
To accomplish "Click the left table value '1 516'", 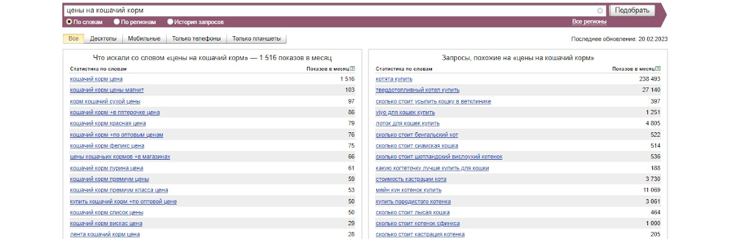I will click(x=347, y=79).
